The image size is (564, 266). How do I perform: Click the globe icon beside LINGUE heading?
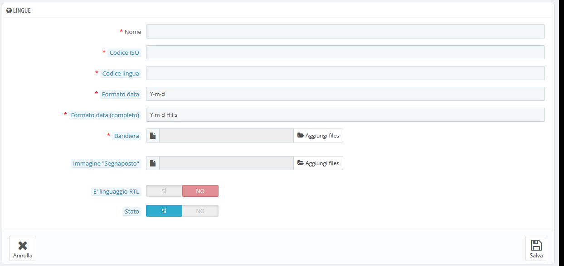coord(9,10)
